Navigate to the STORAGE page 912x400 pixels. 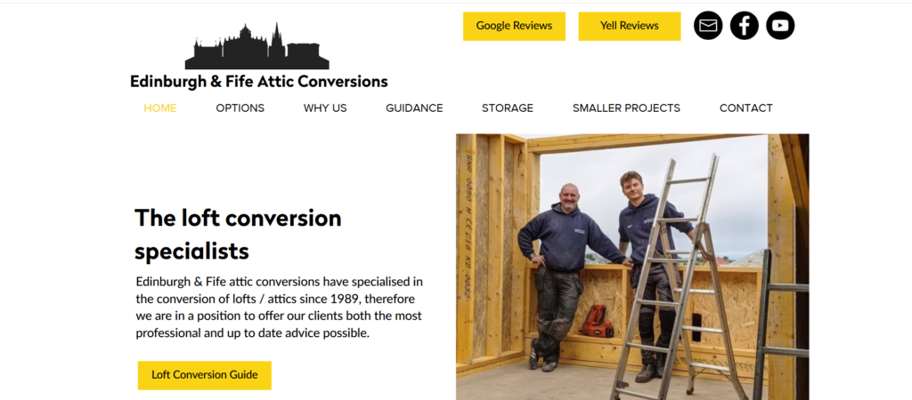[508, 108]
